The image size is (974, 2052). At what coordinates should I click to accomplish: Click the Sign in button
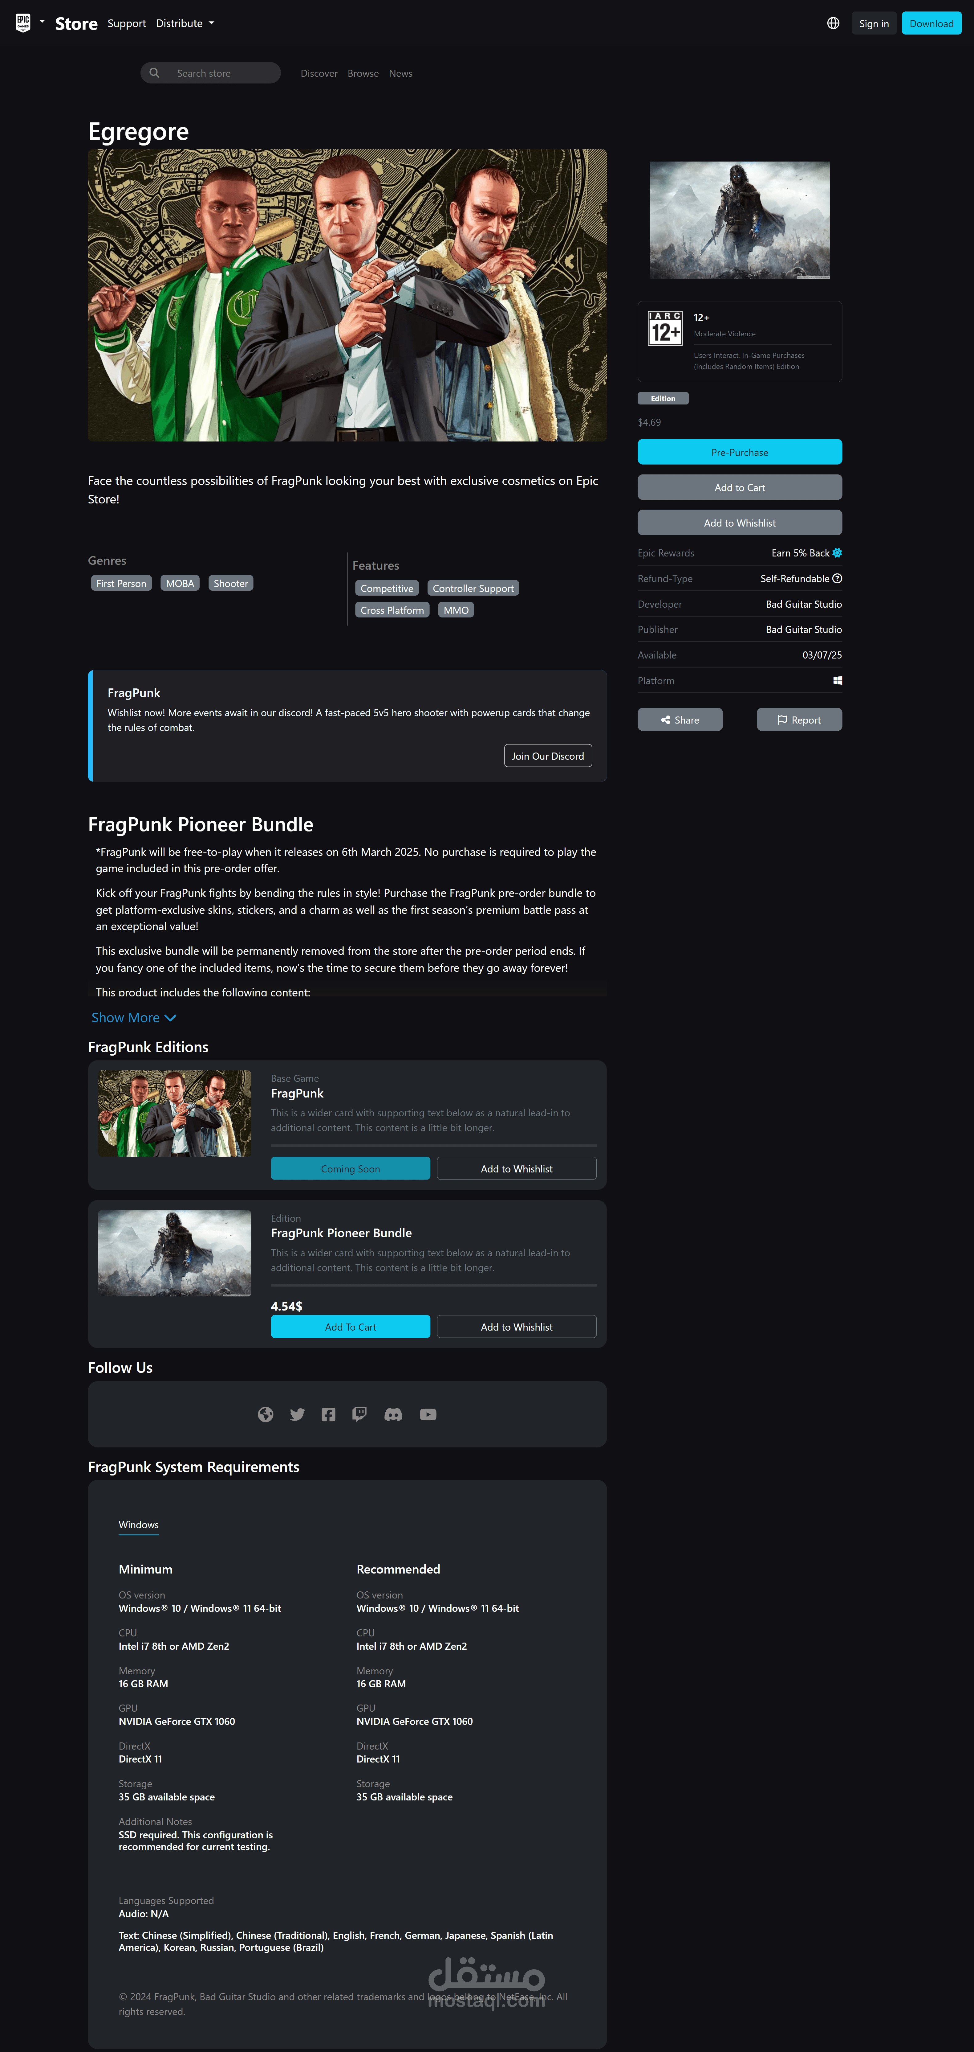pos(874,23)
